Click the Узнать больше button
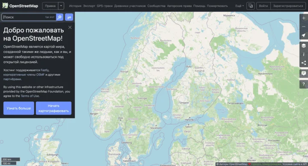308x166 pixels. point(19,108)
